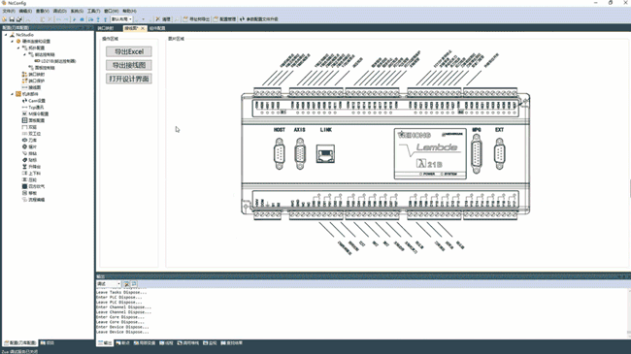The image size is (631, 354).
Task: Click the Open Design Interface button
Action: coord(129,79)
